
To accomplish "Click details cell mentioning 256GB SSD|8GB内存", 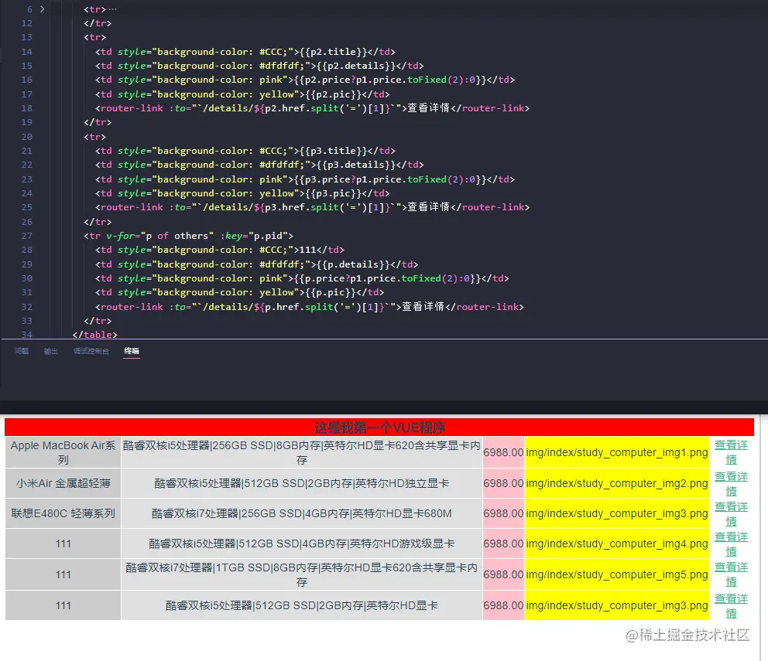I will pos(302,452).
